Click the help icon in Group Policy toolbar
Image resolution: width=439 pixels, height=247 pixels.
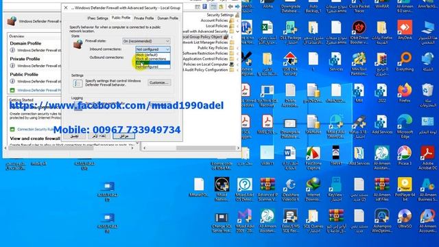point(205,6)
